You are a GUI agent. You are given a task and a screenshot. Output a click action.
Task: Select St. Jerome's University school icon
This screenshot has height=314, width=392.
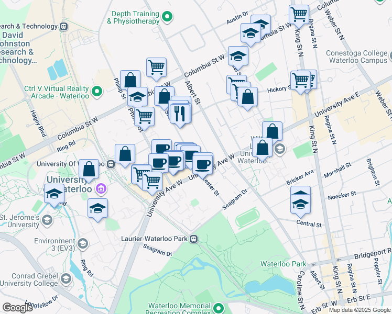click(x=47, y=220)
